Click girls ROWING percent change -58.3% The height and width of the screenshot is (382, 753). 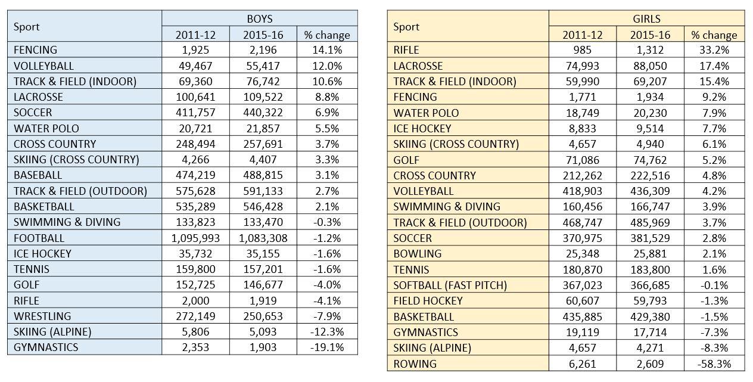pos(714,364)
